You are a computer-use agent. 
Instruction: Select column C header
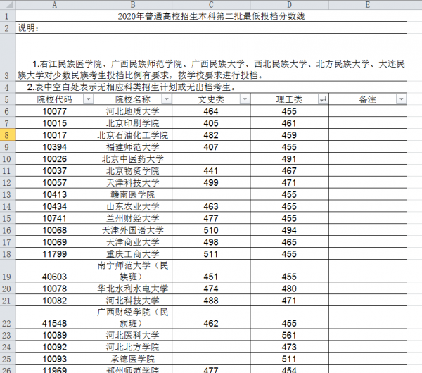[211, 5]
